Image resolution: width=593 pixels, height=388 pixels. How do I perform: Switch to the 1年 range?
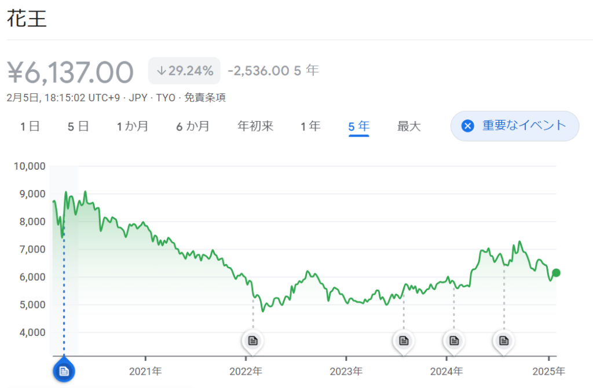click(x=310, y=126)
